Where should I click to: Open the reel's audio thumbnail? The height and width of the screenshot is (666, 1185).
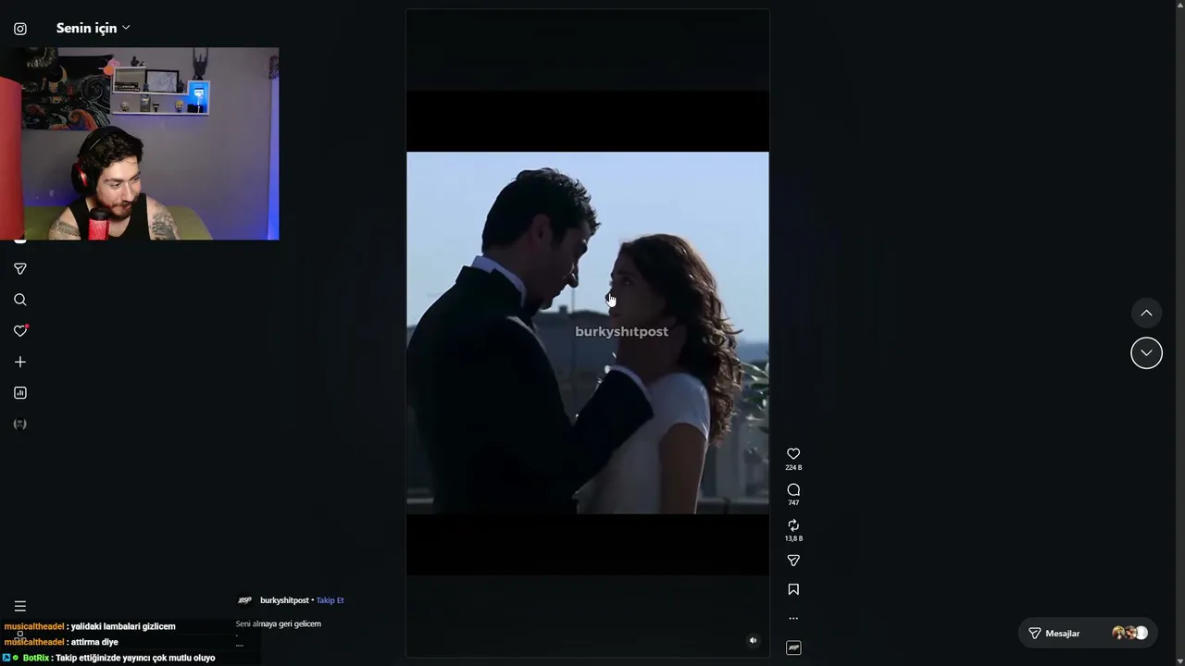point(793,647)
